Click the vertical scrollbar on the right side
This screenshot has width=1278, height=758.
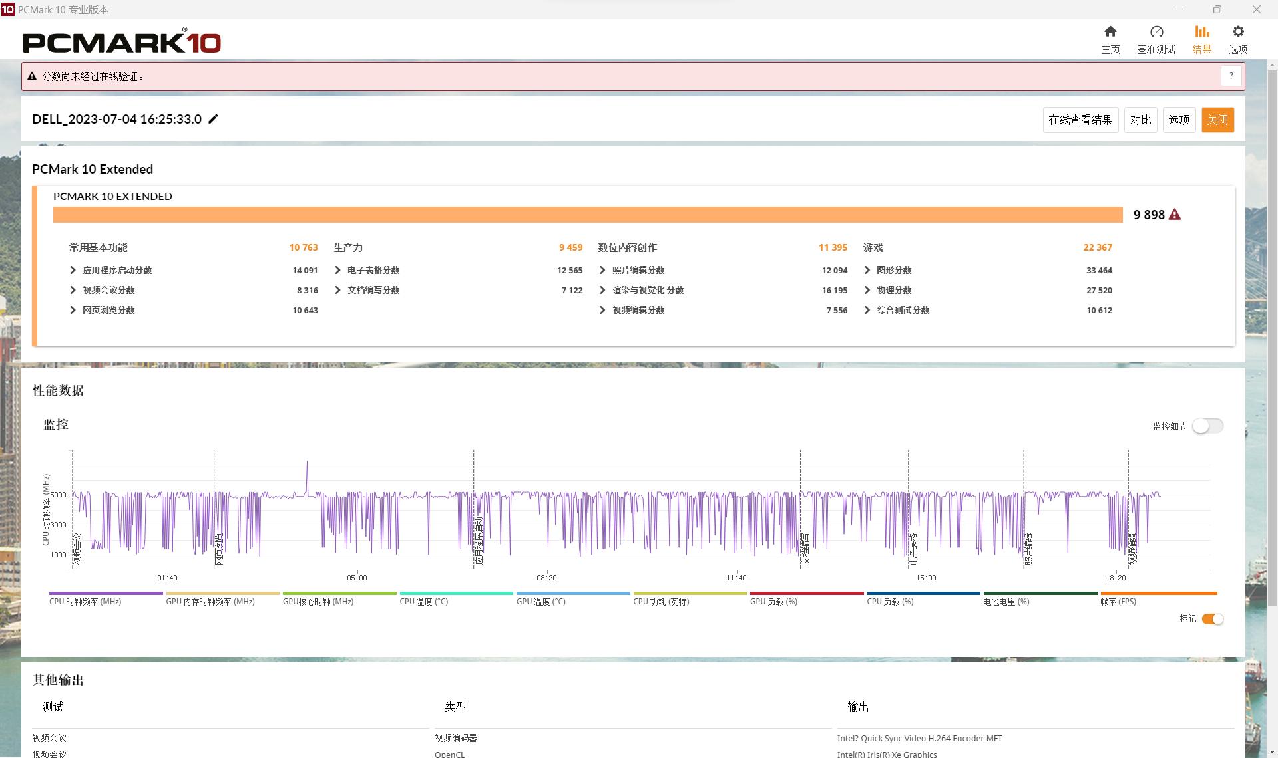[x=1272, y=332]
